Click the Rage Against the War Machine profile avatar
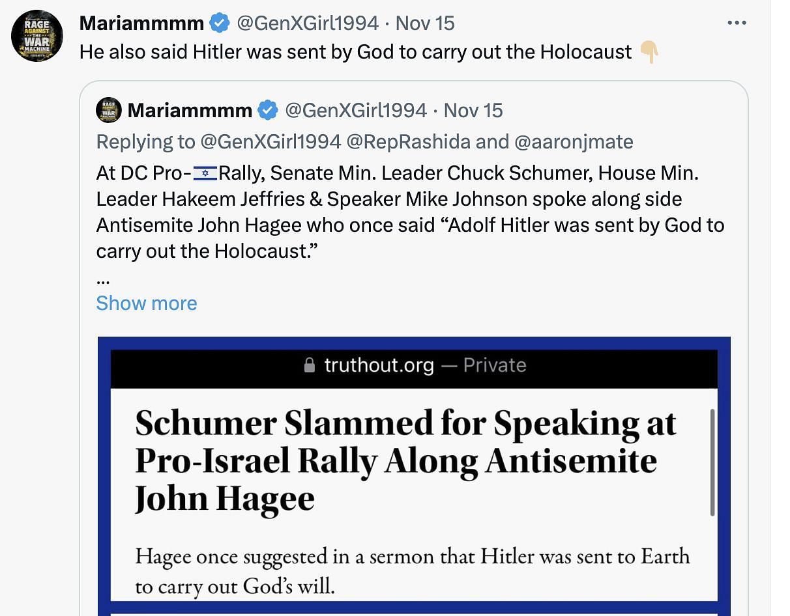Viewport: 790px width, 616px height. 37,36
